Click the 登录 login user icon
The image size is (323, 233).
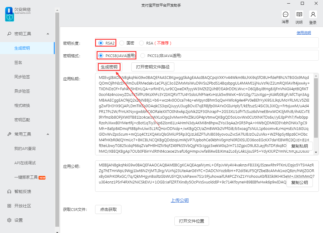tap(313, 14)
